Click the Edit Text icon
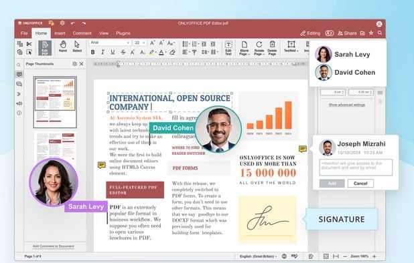 click(228, 48)
